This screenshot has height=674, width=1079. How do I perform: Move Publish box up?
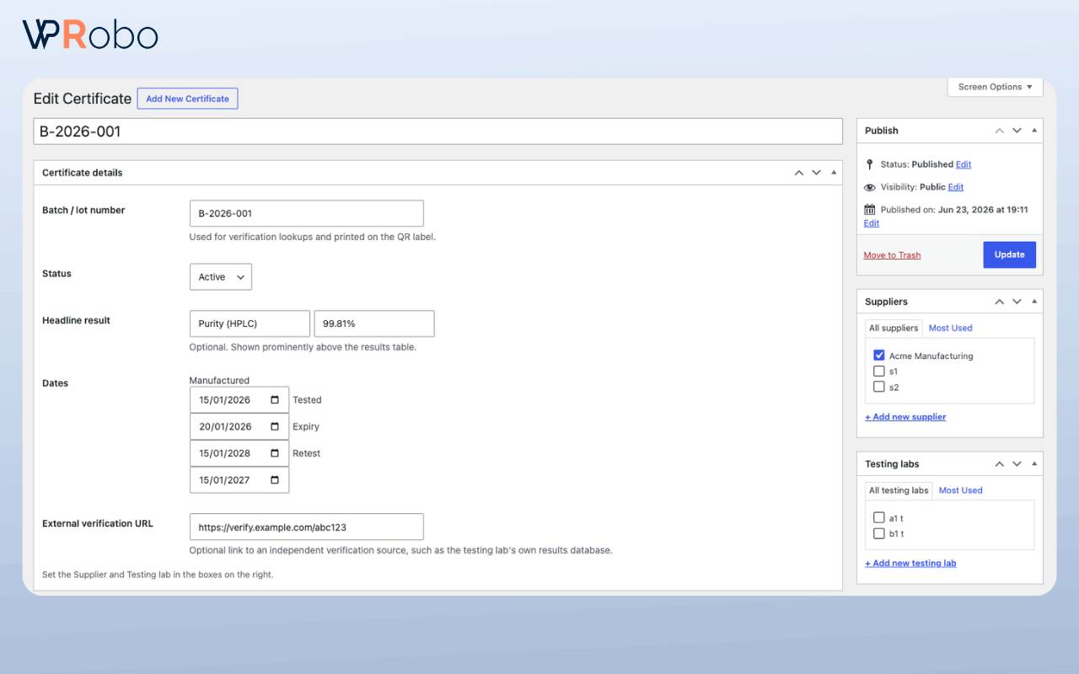click(1000, 131)
